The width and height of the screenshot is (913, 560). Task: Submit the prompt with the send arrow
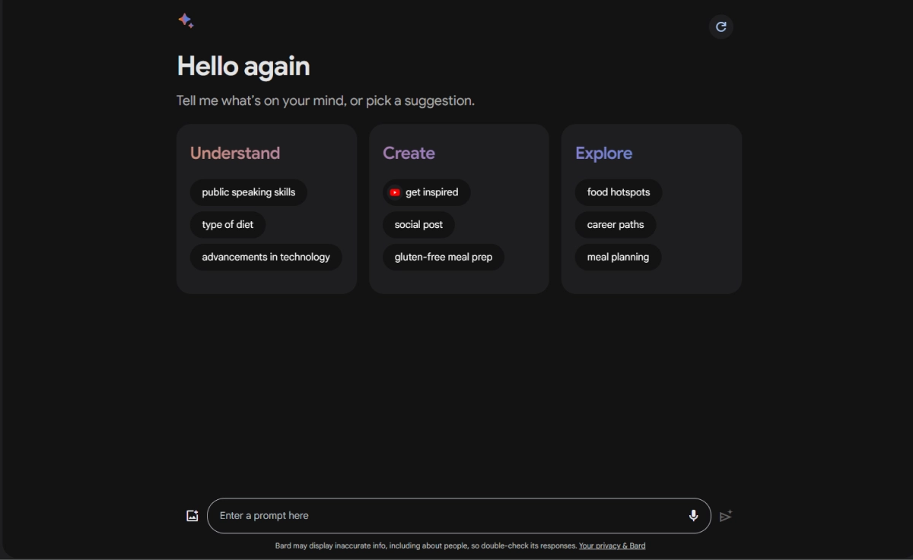[726, 516]
